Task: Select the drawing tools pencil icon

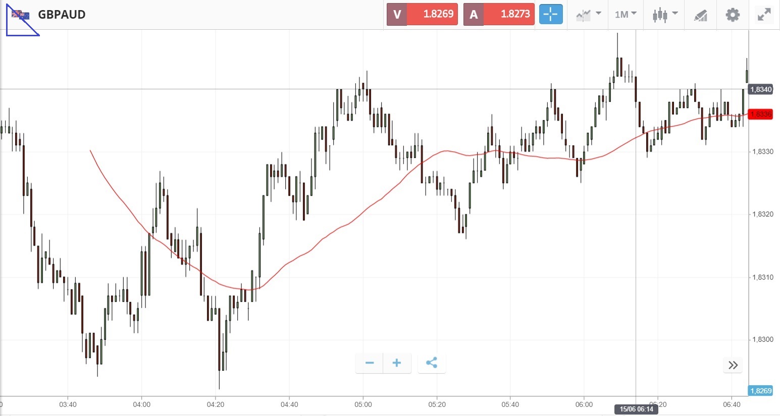Action: click(700, 15)
